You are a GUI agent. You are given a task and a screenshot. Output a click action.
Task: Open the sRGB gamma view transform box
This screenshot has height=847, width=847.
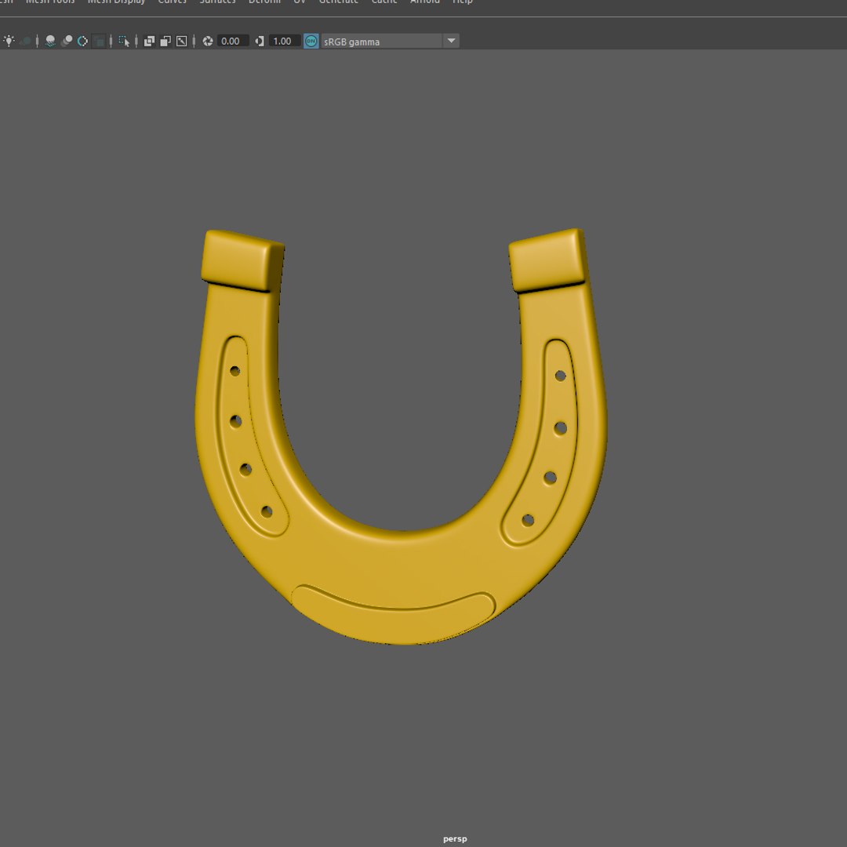click(x=382, y=41)
